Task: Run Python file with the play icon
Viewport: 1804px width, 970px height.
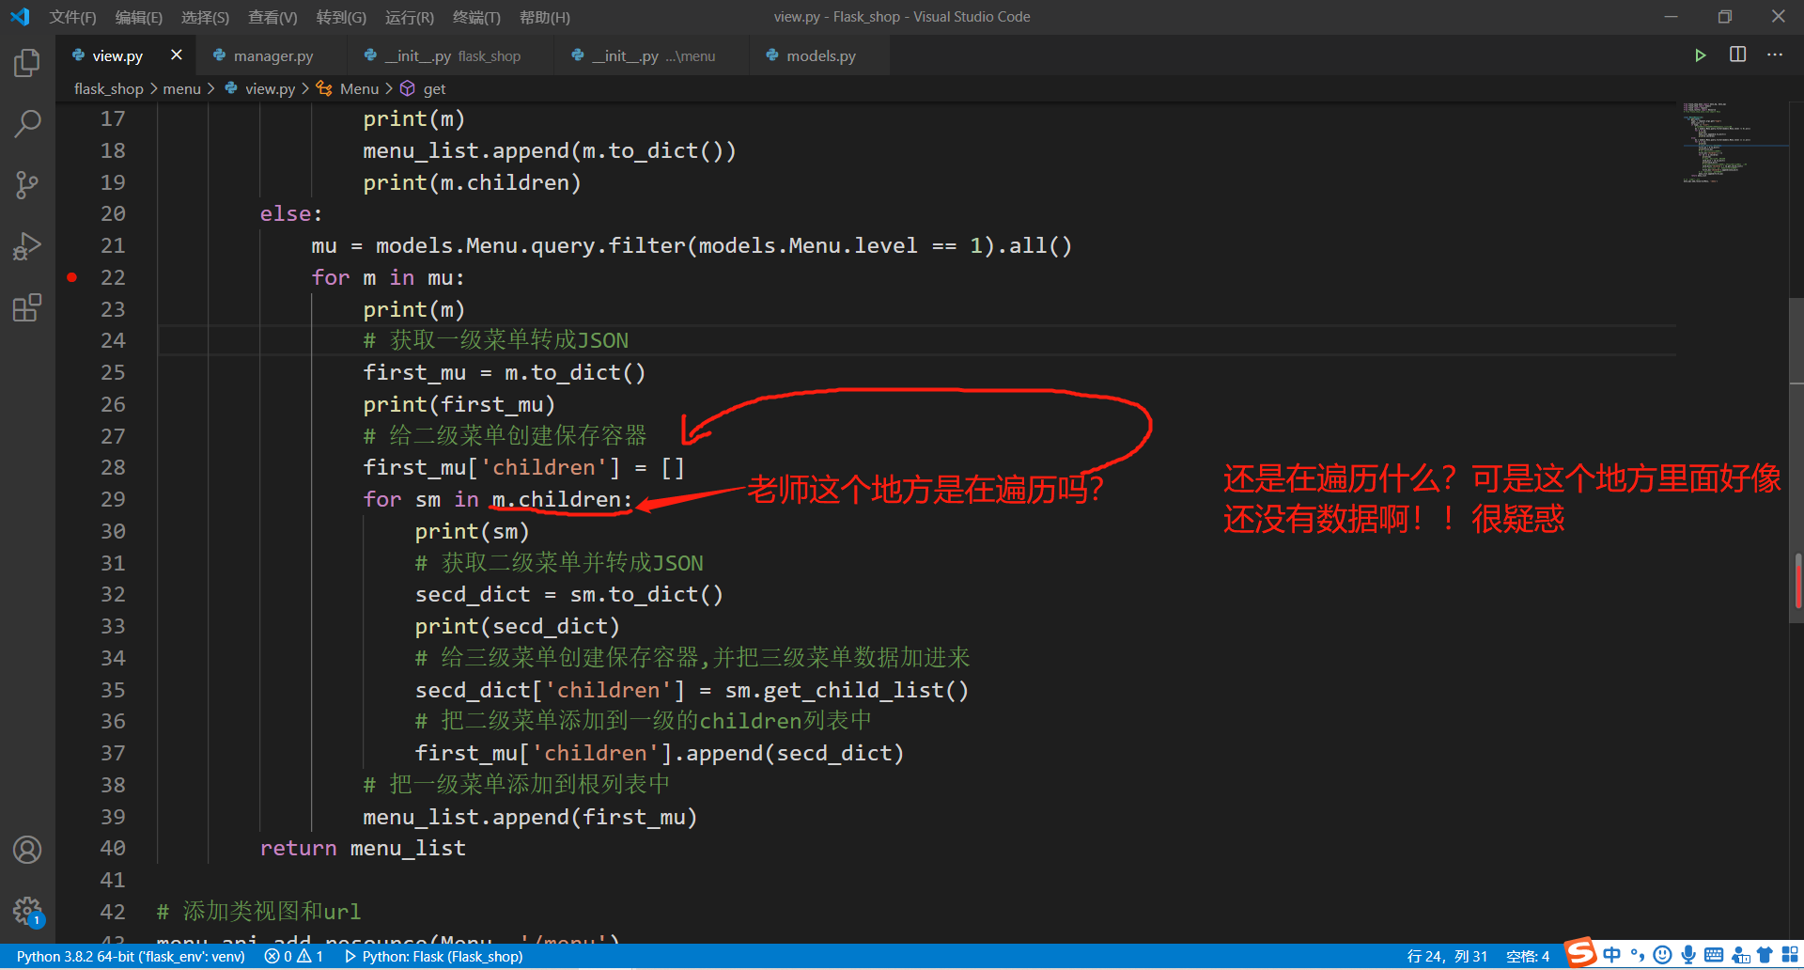Action: [x=1700, y=55]
